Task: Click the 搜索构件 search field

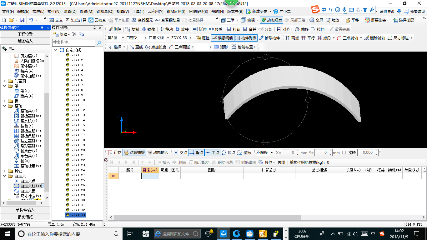Action: (74, 42)
